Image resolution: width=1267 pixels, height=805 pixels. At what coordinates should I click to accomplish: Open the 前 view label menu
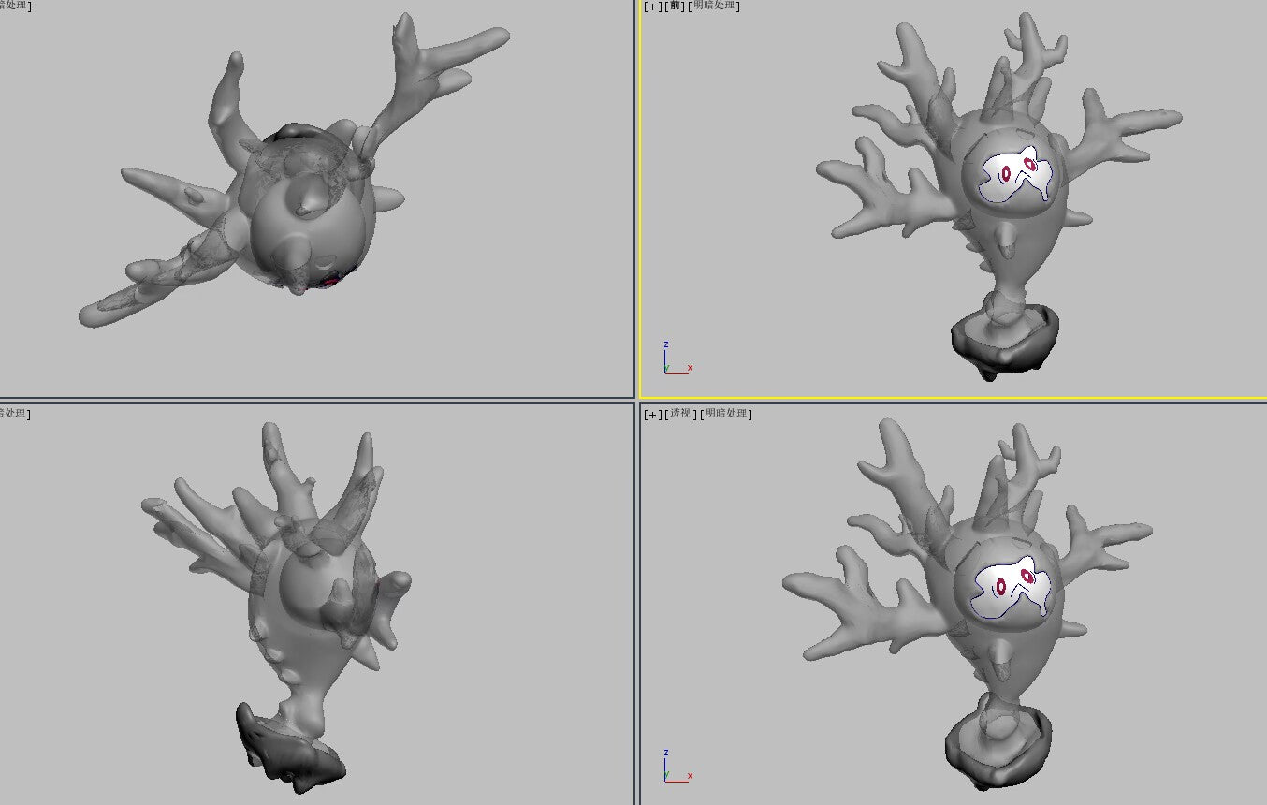click(675, 6)
